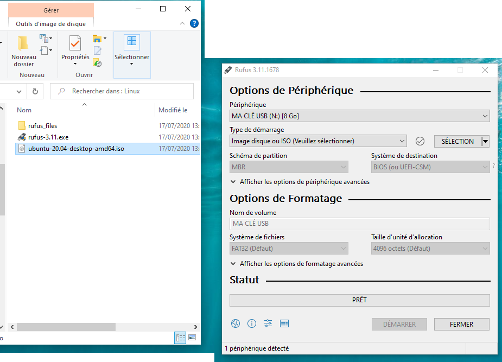The image size is (502, 362).
Task: Click the ubuntu ISO file icon
Action: click(x=22, y=149)
